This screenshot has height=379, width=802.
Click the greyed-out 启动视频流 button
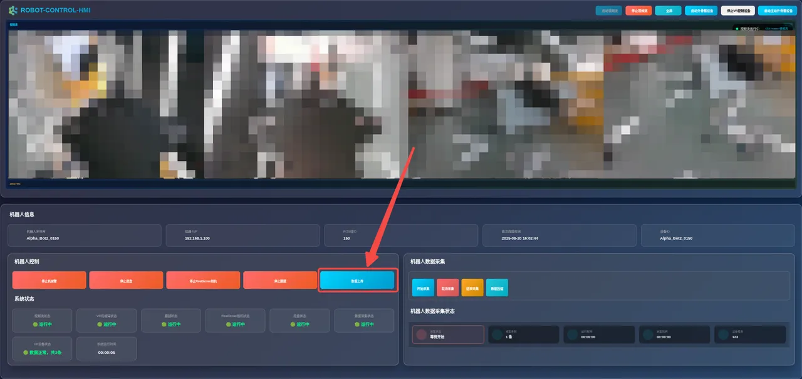point(609,11)
